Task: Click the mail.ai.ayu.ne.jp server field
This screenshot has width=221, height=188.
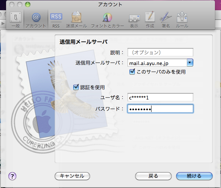Action: 157,63
